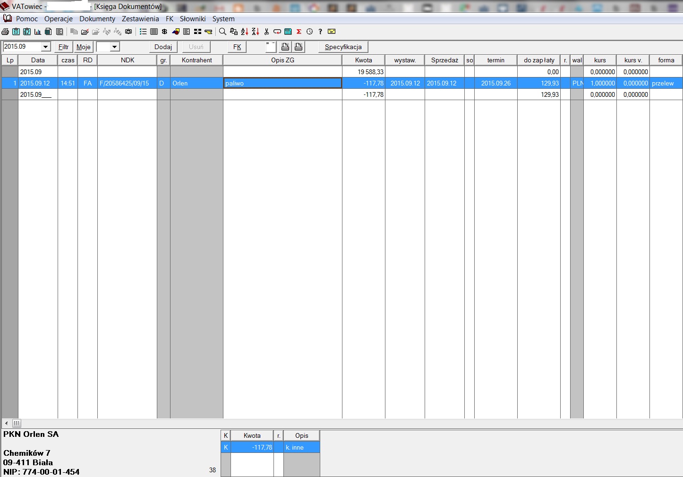
Task: Click the scissors cut icon
Action: point(266,32)
